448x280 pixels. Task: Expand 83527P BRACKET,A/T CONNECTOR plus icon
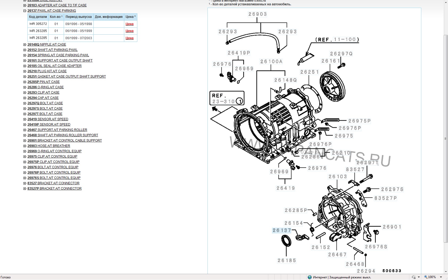coord(25,189)
